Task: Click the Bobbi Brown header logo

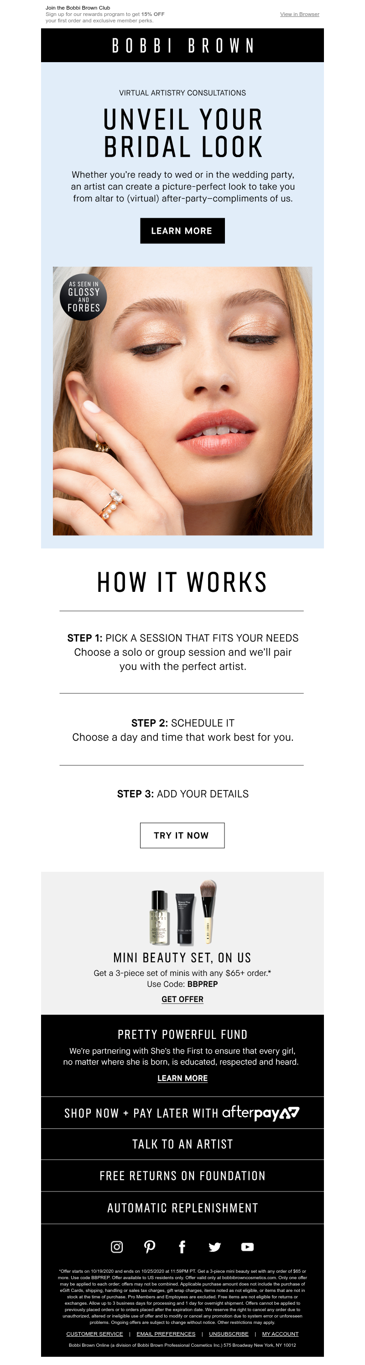Action: click(x=182, y=46)
